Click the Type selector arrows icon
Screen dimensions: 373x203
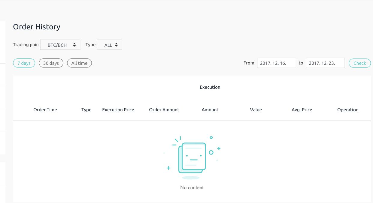click(116, 45)
